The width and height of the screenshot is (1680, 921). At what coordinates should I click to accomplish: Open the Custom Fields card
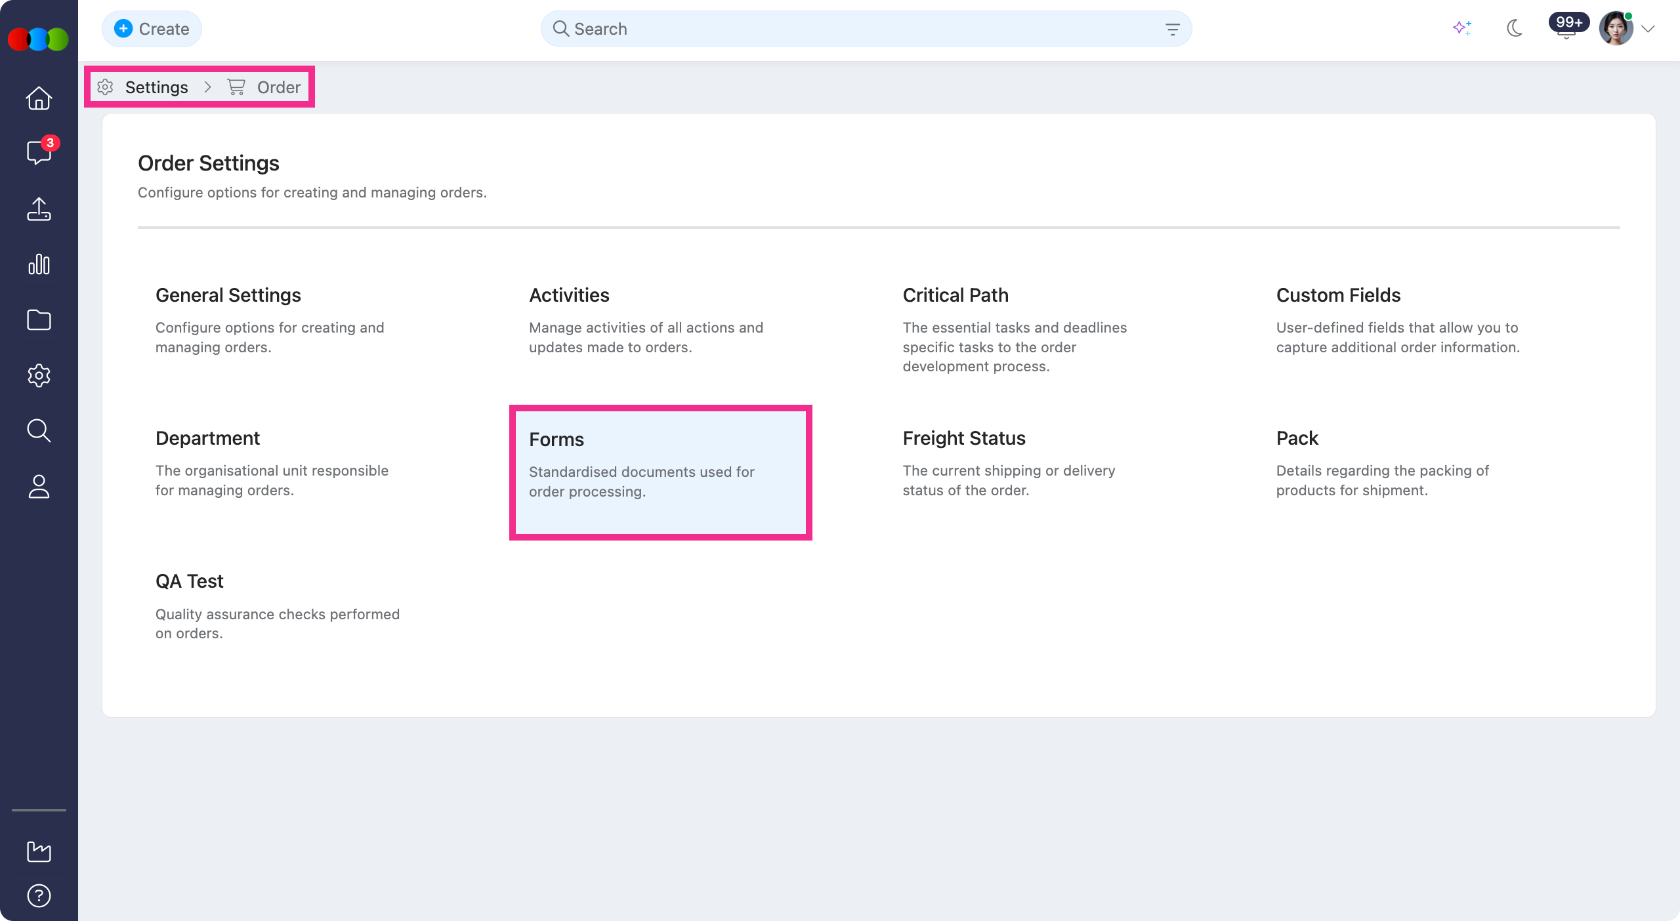(x=1408, y=330)
